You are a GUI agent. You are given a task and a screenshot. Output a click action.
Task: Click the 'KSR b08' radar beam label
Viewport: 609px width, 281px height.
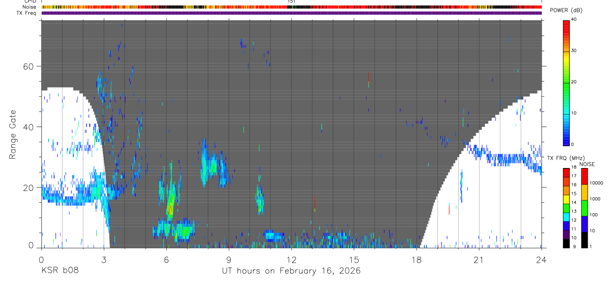tap(60, 271)
